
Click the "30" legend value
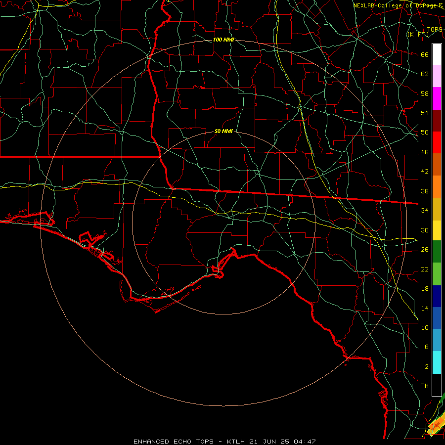pyautogui.click(x=425, y=230)
